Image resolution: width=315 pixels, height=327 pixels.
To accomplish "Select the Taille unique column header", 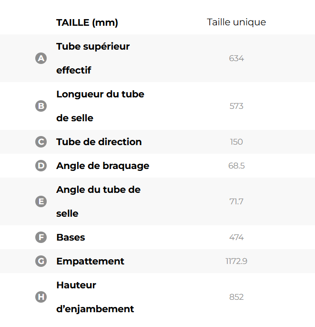I will pos(236,22).
